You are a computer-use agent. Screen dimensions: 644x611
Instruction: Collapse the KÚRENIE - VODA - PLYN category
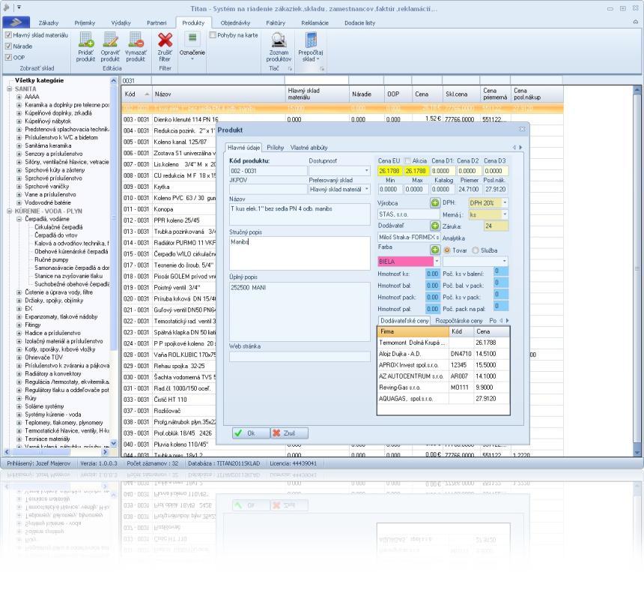pos(10,211)
